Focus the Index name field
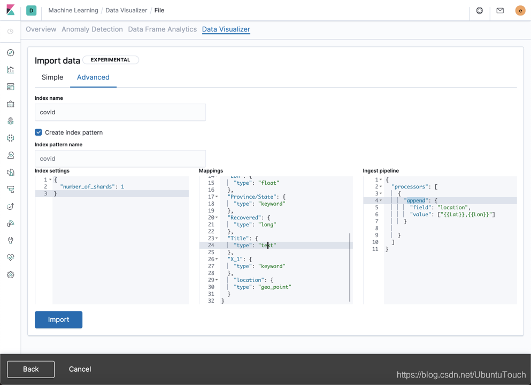 [120, 112]
